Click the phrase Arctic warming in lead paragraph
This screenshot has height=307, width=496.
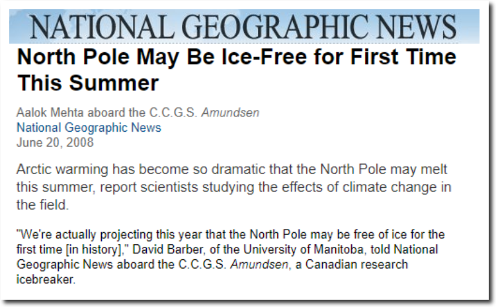(x=62, y=169)
